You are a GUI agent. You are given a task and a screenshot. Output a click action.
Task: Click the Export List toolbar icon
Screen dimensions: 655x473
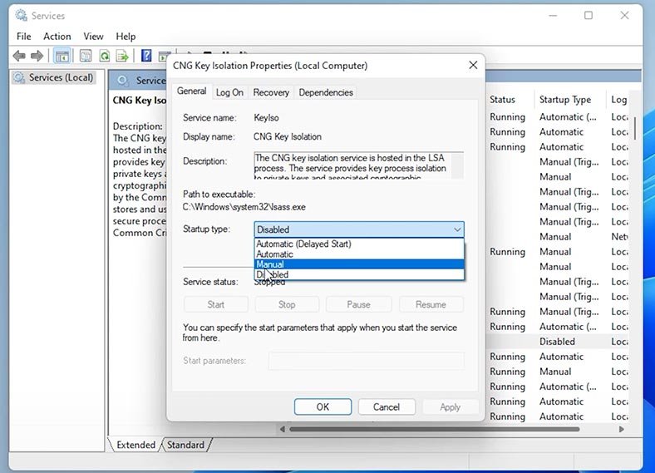122,56
